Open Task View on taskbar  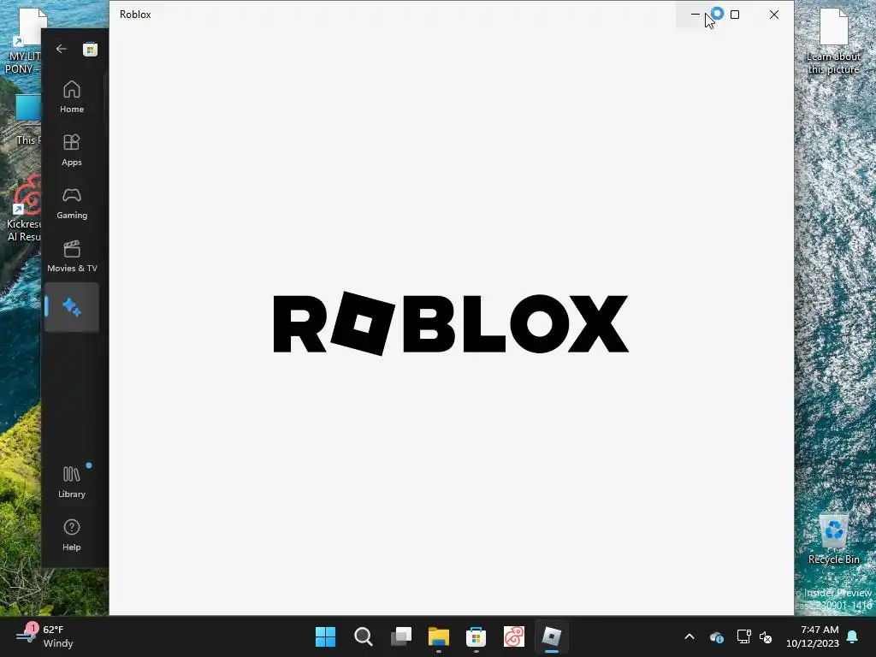tap(401, 636)
